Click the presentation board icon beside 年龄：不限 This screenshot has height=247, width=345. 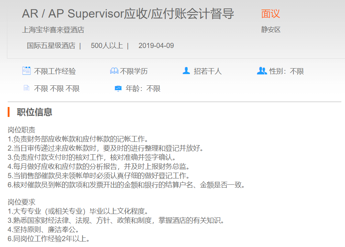coord(118,88)
